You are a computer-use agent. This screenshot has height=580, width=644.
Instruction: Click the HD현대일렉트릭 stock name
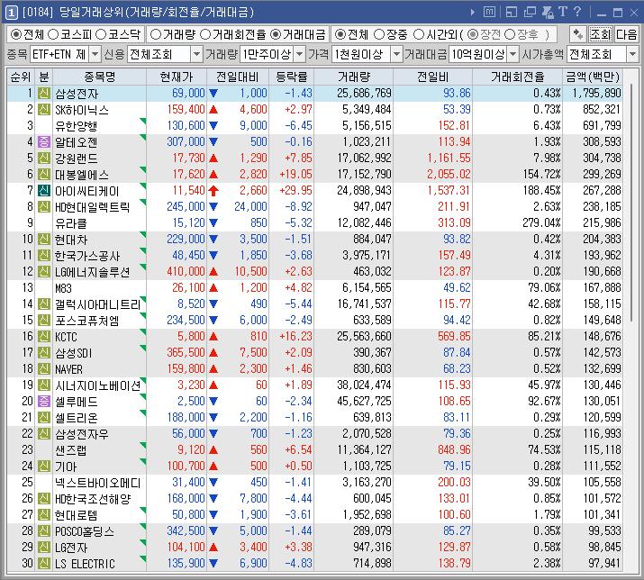point(93,206)
